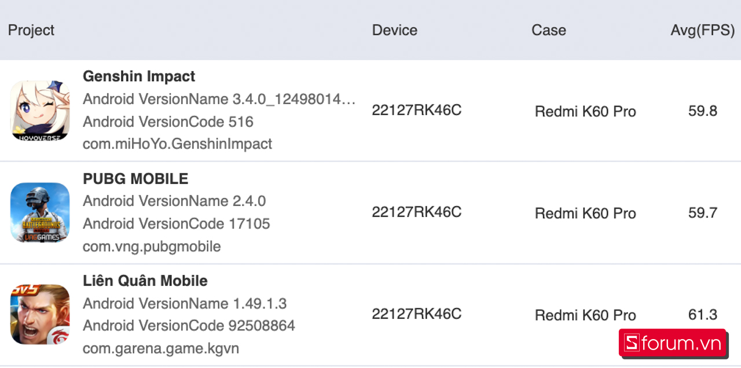Click Android VersionName 1.49.1.3 text
Viewport: 741px width, 368px height.
pos(185,304)
